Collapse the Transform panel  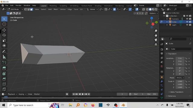(172, 54)
